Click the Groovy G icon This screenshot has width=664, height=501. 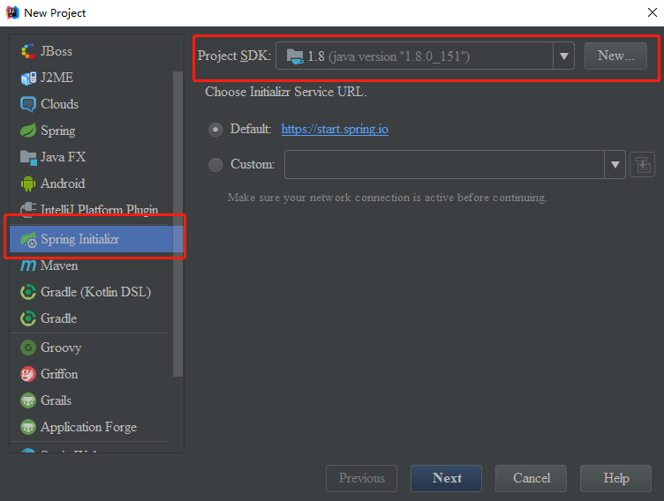(28, 348)
